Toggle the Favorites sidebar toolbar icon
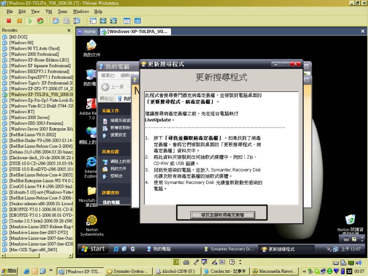368x276 pixels. tap(93, 21)
